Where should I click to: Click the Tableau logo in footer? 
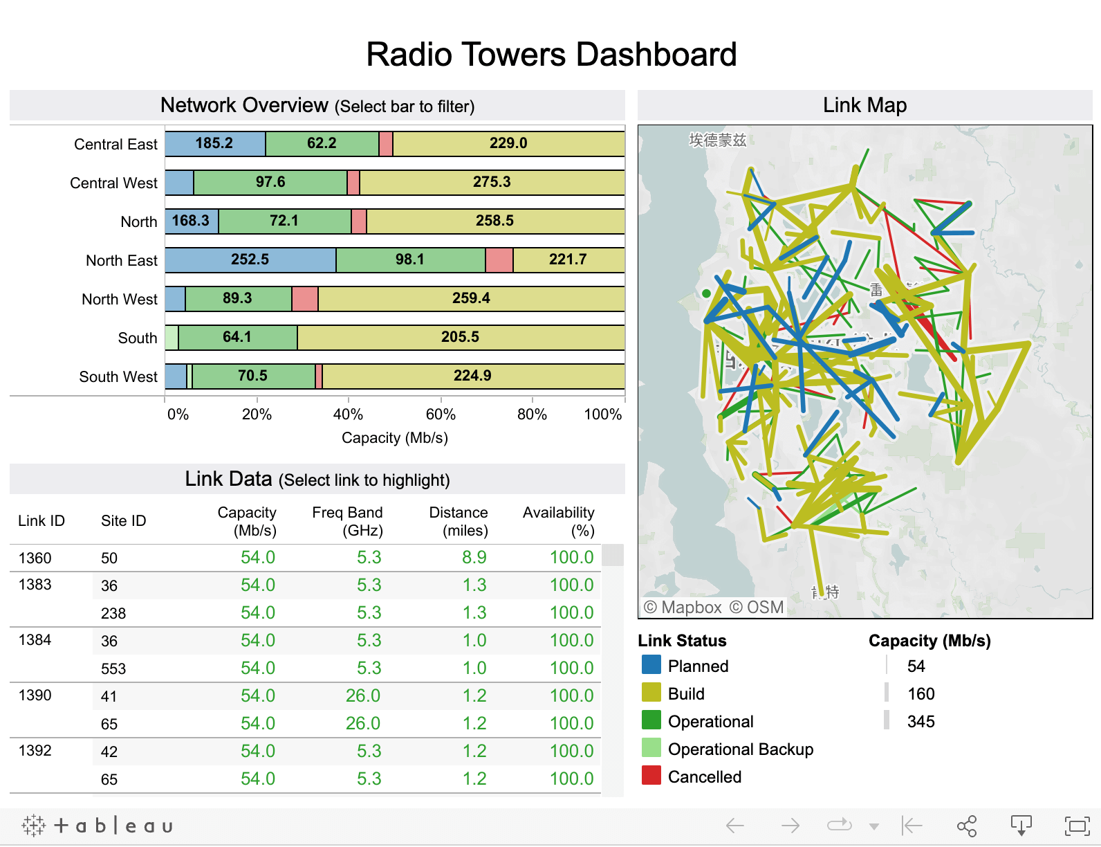click(x=97, y=825)
